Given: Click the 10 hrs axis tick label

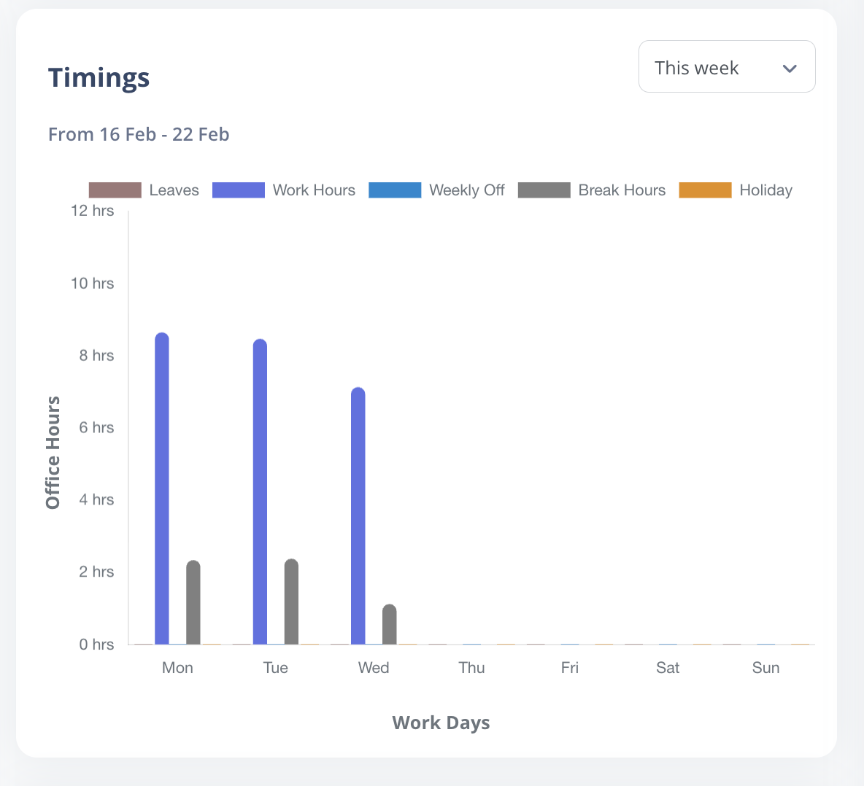Looking at the screenshot, I should coord(92,284).
